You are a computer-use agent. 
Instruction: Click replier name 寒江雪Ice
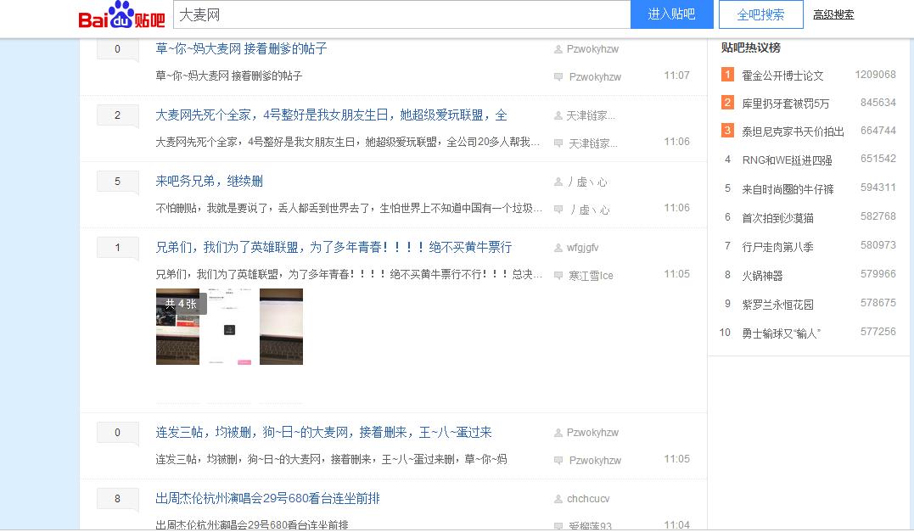pos(591,276)
